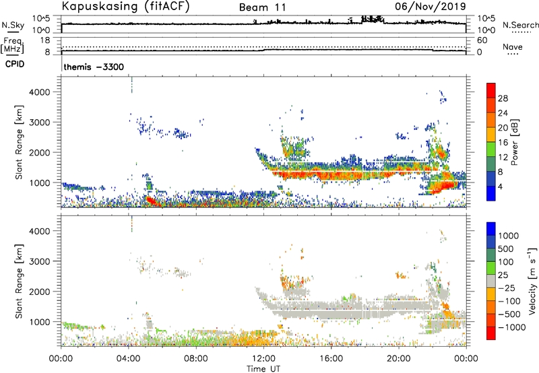The height and width of the screenshot is (373, 539).
Task: Click the Freq. [MHz] axis label
Action: pyautogui.click(x=12, y=45)
